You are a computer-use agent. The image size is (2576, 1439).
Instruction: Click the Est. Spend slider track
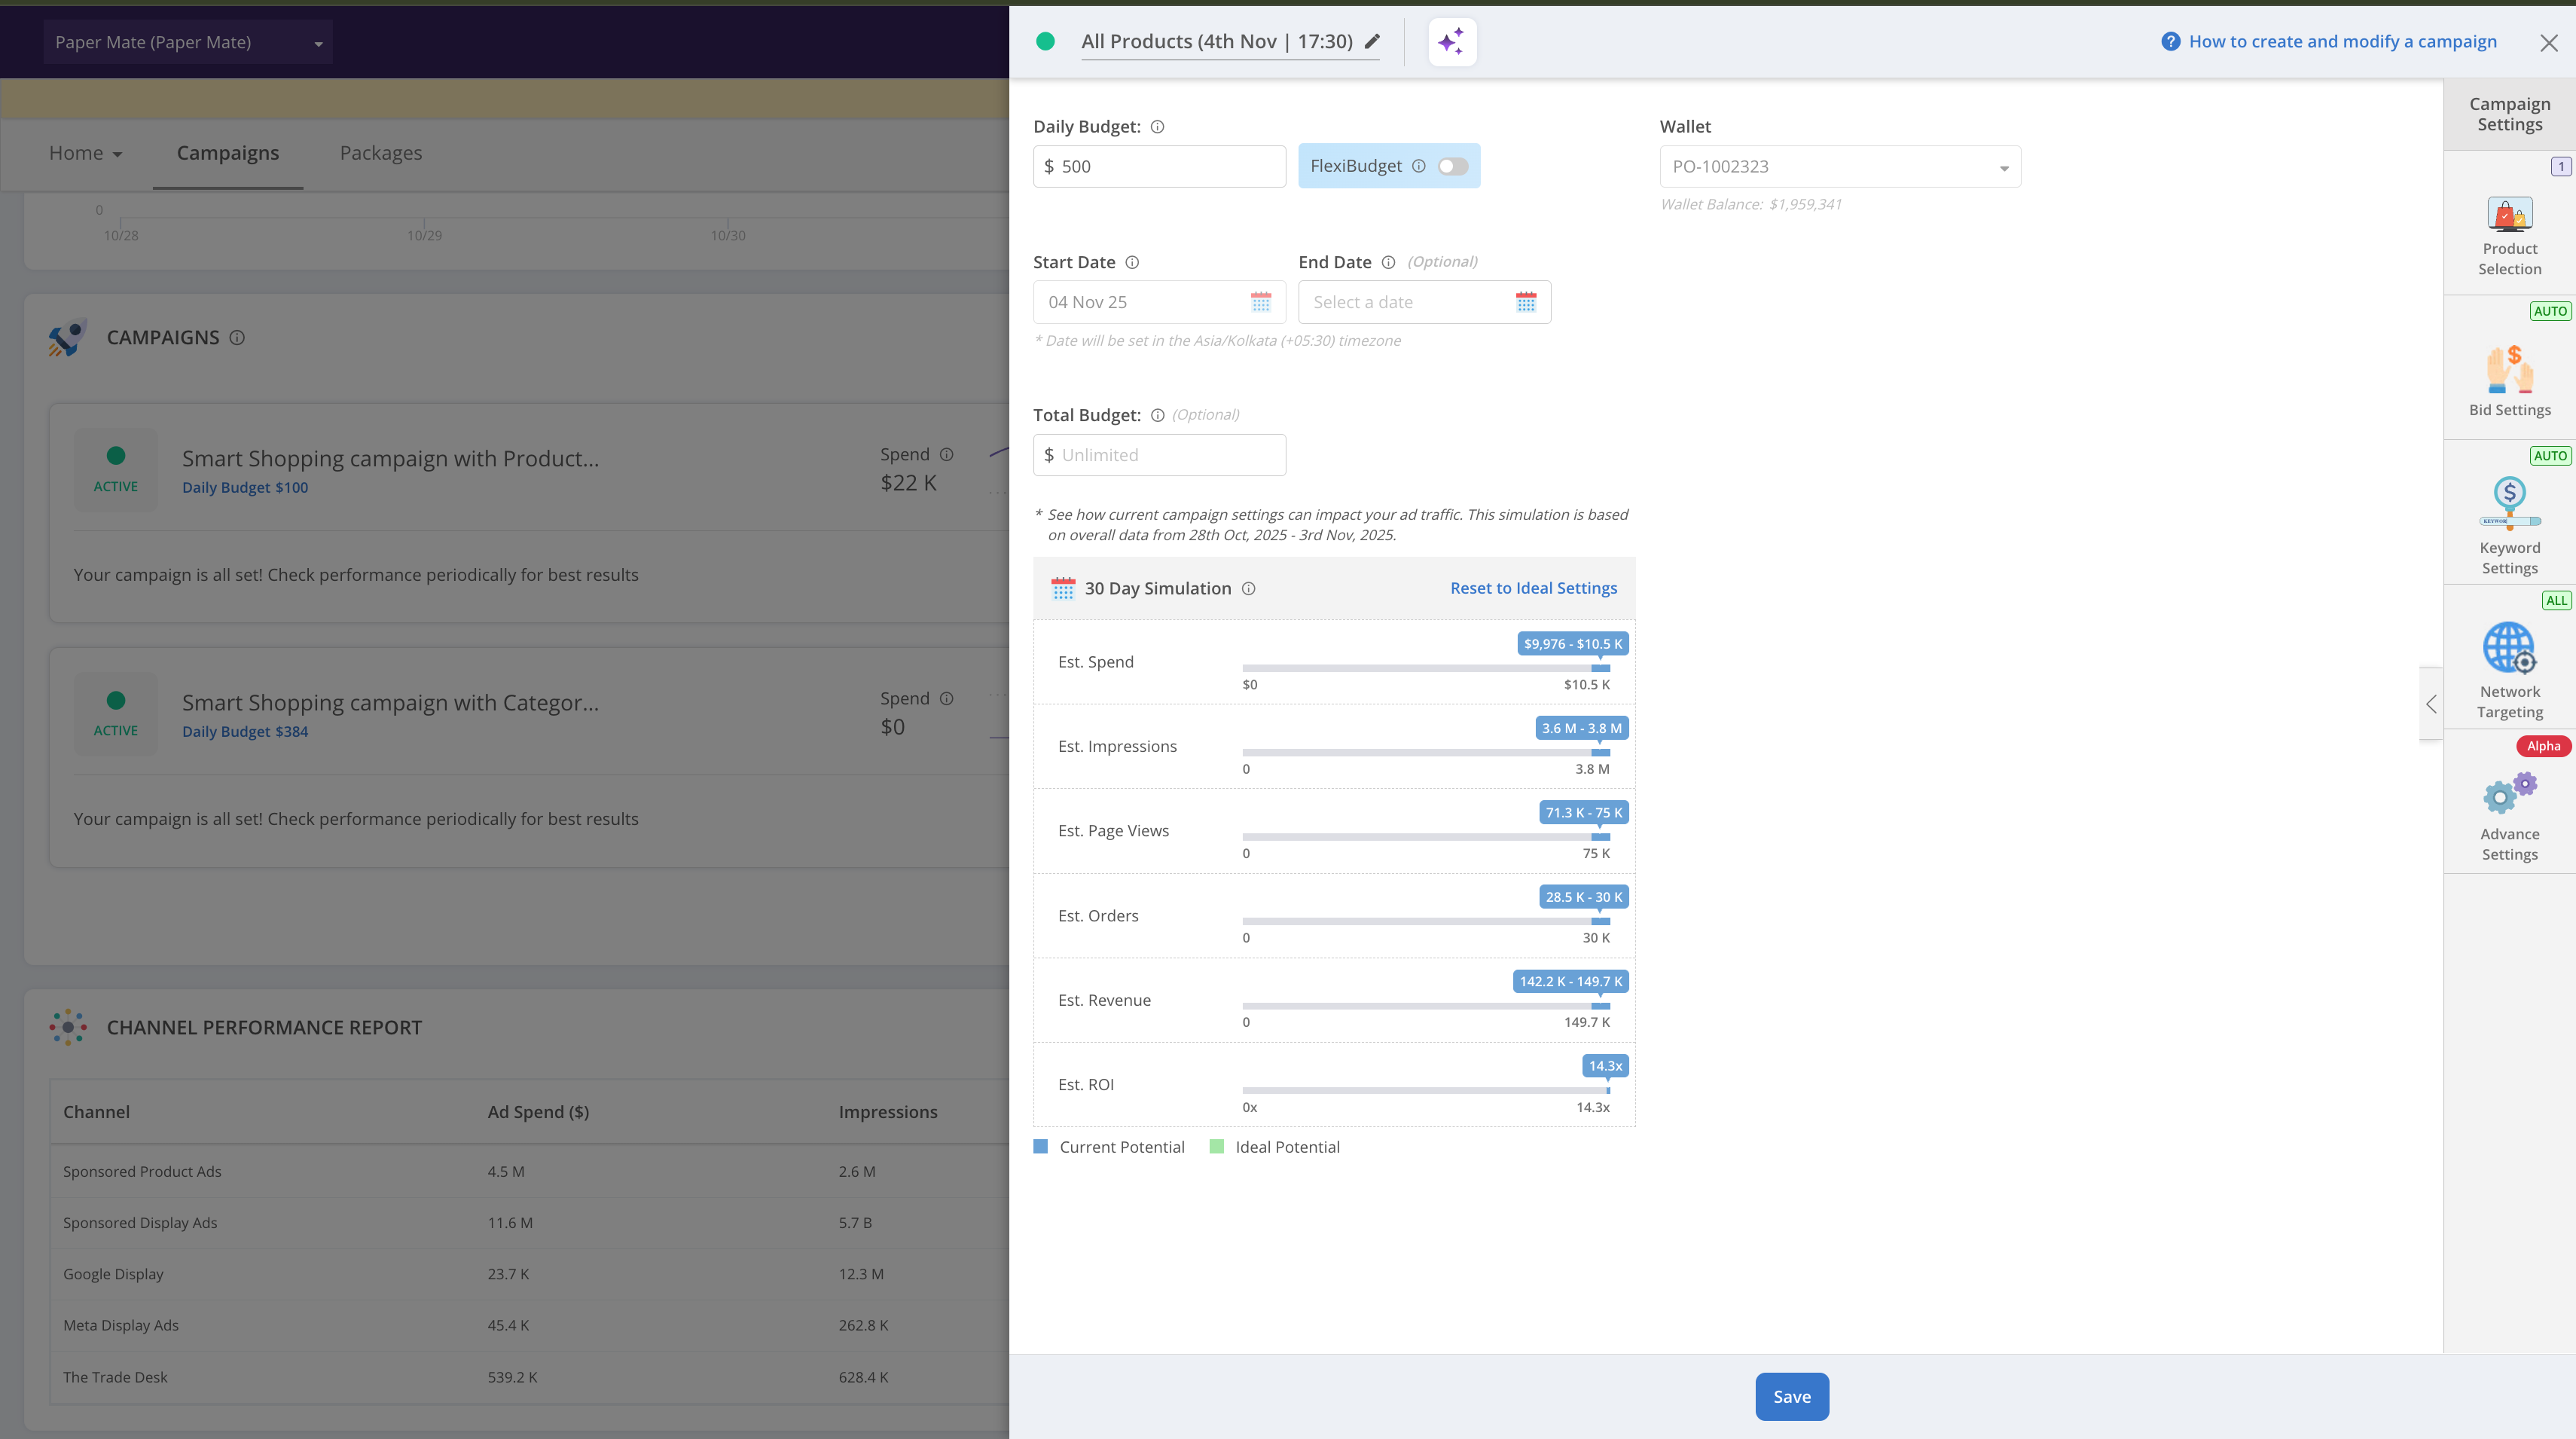coord(1424,668)
